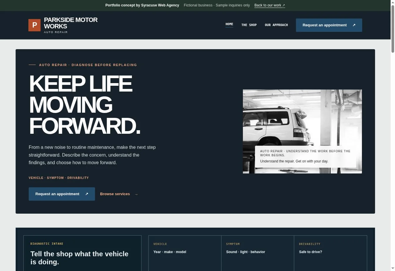Click the page scrollbar up arrow

[393, 2]
